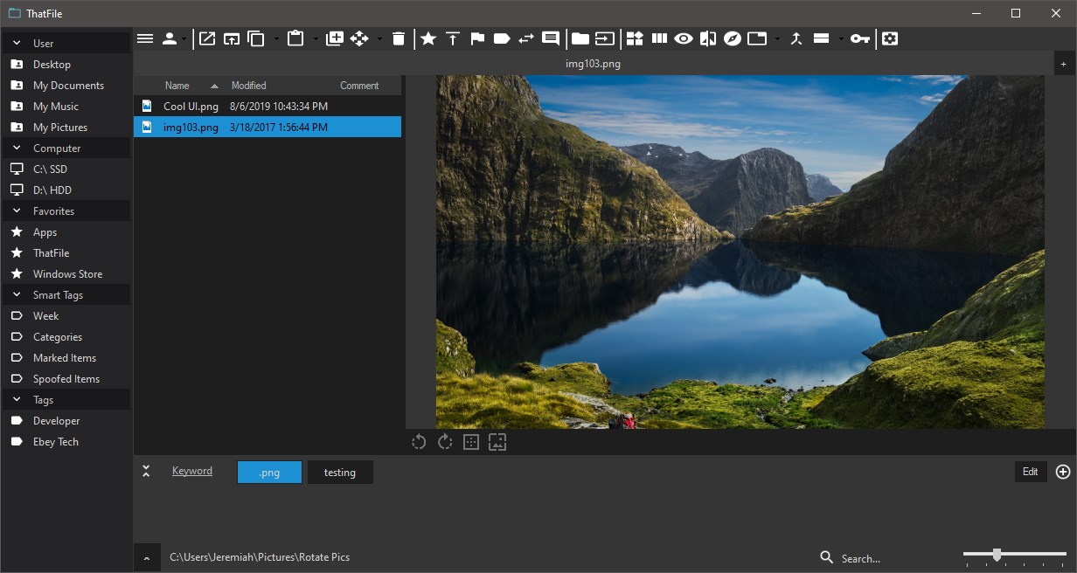The width and height of the screenshot is (1077, 573).
Task: Open settings via the gear icon
Action: [890, 38]
